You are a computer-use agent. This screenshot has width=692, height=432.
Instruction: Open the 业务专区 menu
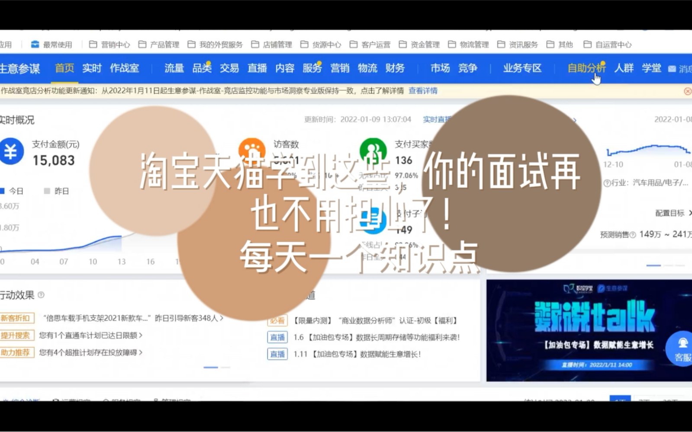coord(522,68)
